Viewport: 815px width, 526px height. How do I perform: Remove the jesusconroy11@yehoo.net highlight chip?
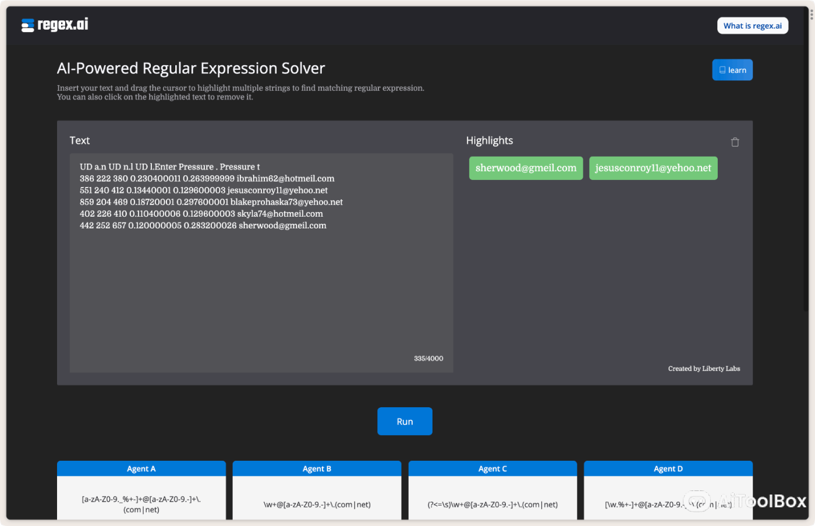coord(653,167)
